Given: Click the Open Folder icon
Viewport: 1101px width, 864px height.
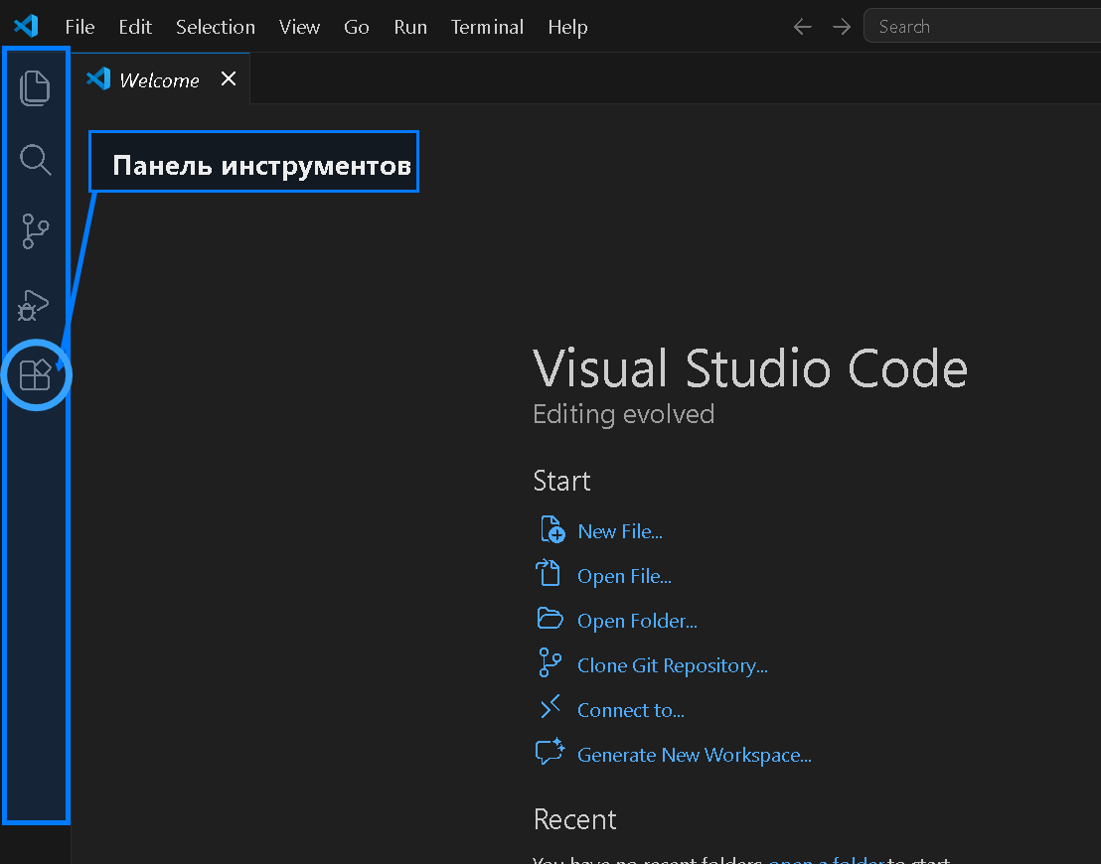Looking at the screenshot, I should pyautogui.click(x=550, y=619).
